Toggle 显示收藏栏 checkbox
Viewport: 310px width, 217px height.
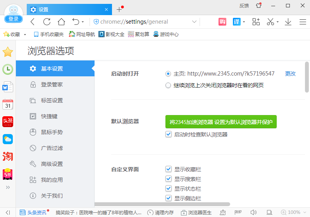pos(169,169)
